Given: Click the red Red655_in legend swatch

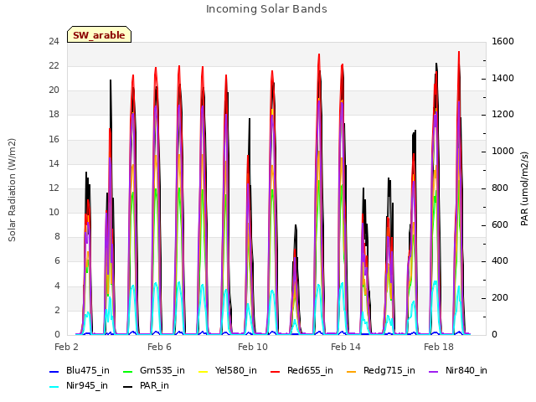Looking at the screenshot, I should coord(275,372).
